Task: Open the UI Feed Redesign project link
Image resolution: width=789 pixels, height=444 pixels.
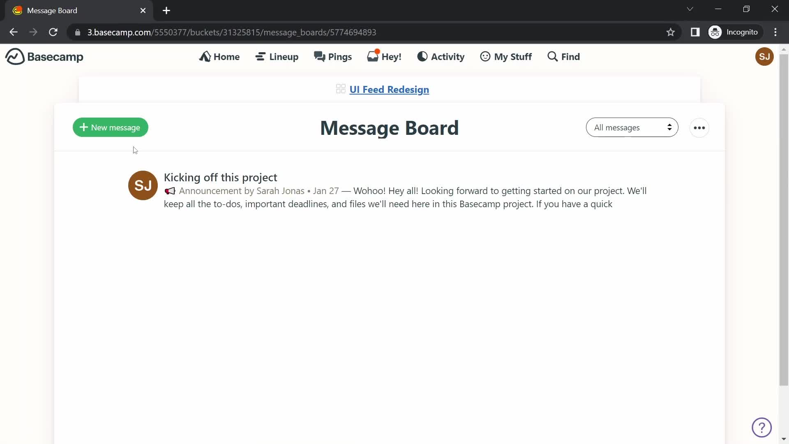Action: pos(389,89)
